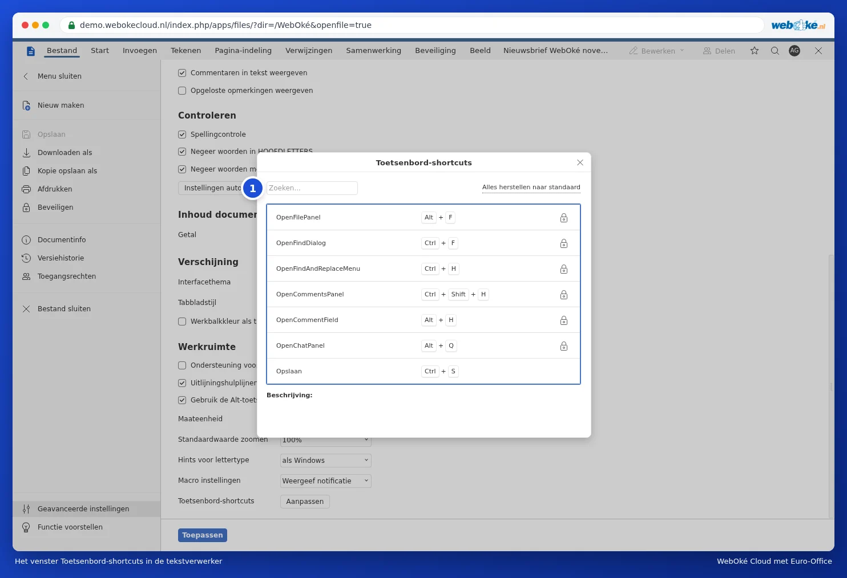Screen dimensions: 847x578
Task: Close the Toetsenbord-shortcuts dialog
Action: pyautogui.click(x=580, y=162)
